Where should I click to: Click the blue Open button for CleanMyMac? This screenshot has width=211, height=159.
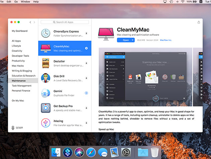point(124,40)
